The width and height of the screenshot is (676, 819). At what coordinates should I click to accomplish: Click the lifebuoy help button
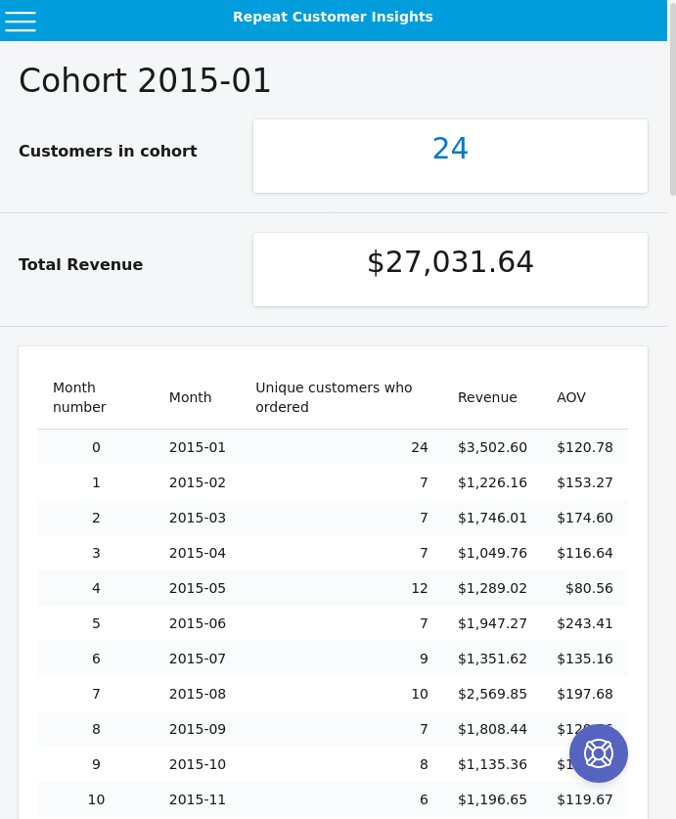coord(598,752)
